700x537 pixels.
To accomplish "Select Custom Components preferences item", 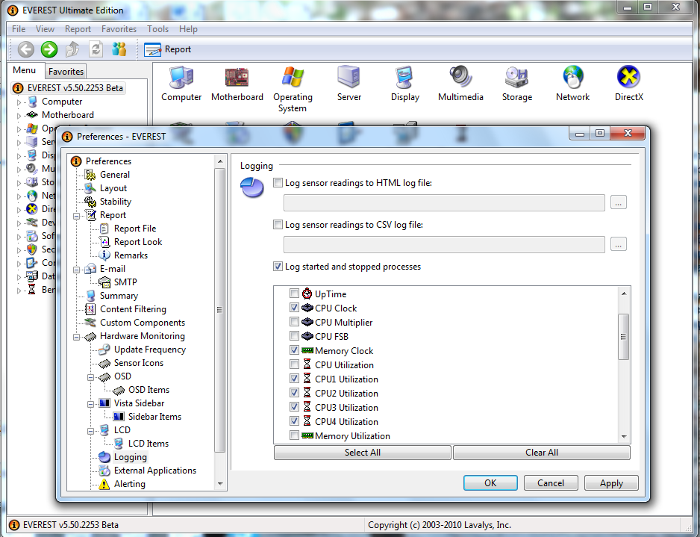I will tap(143, 323).
